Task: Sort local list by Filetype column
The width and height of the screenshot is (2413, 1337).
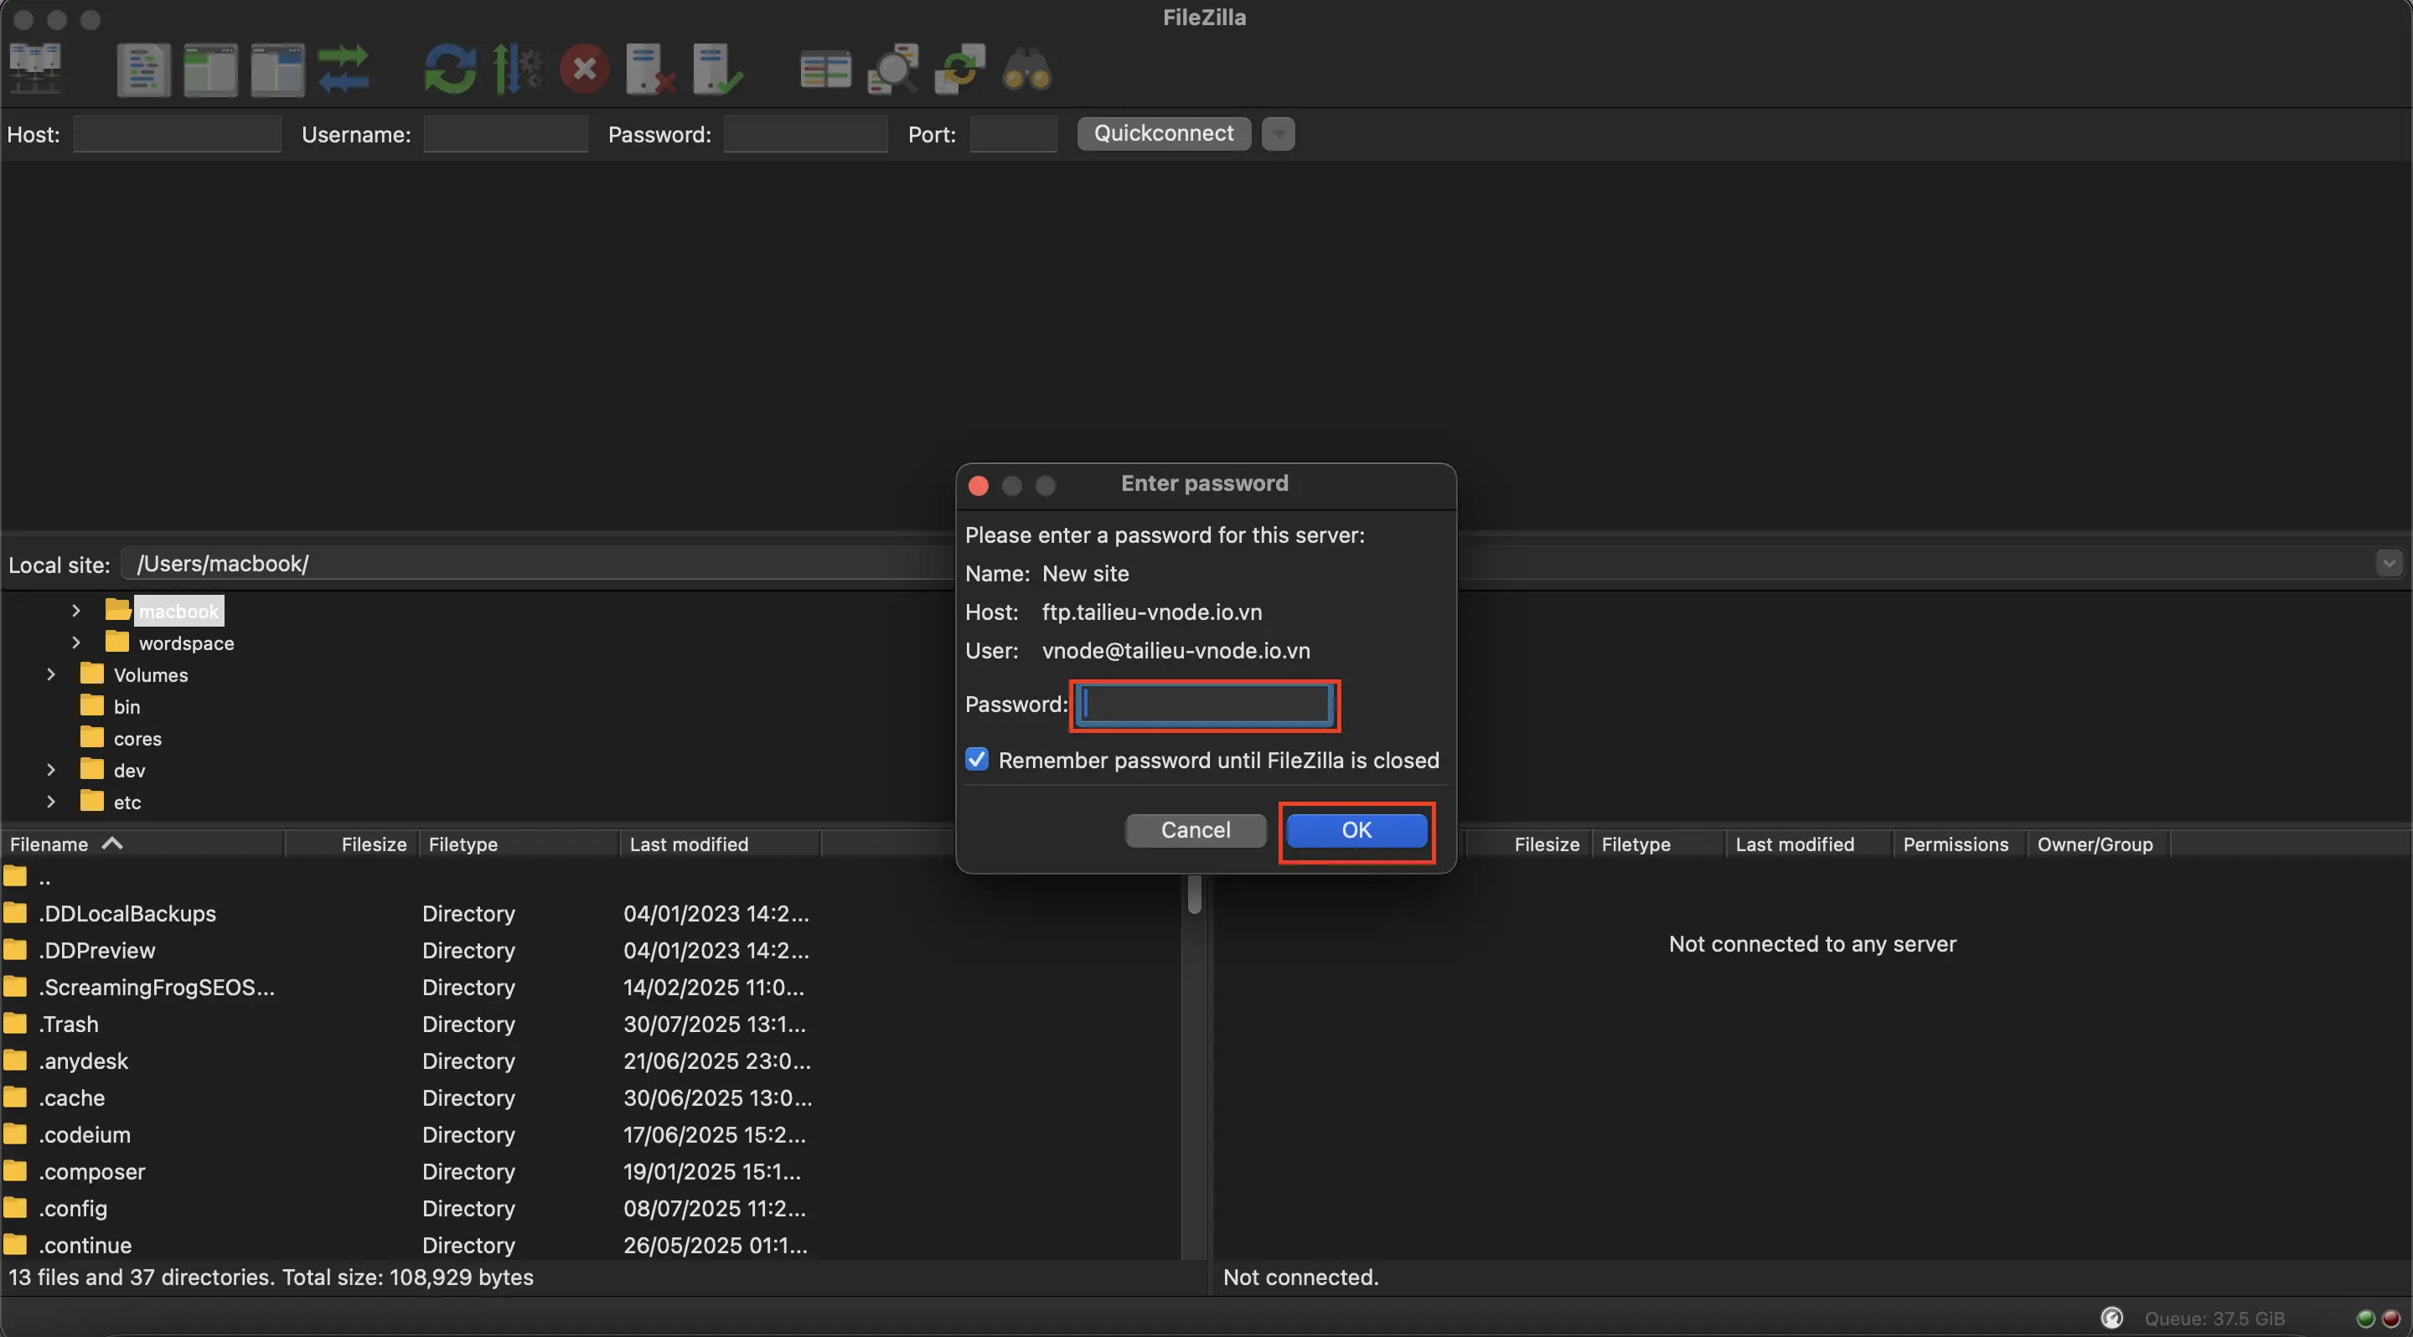Action: pyautogui.click(x=519, y=844)
